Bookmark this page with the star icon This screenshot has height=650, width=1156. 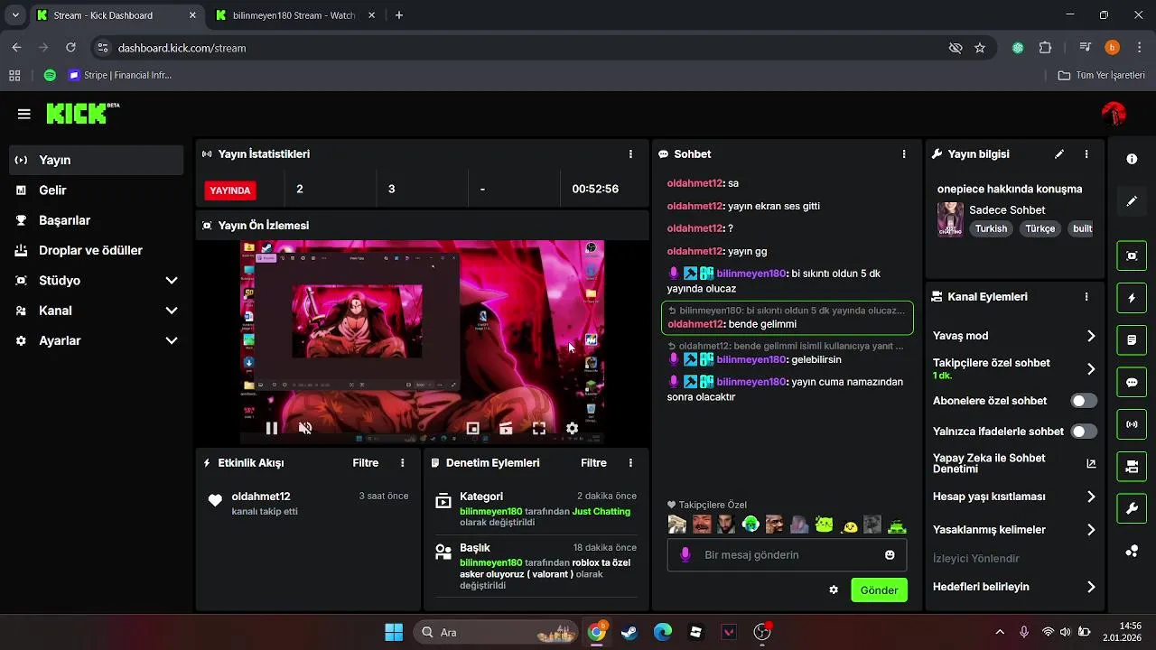point(980,48)
